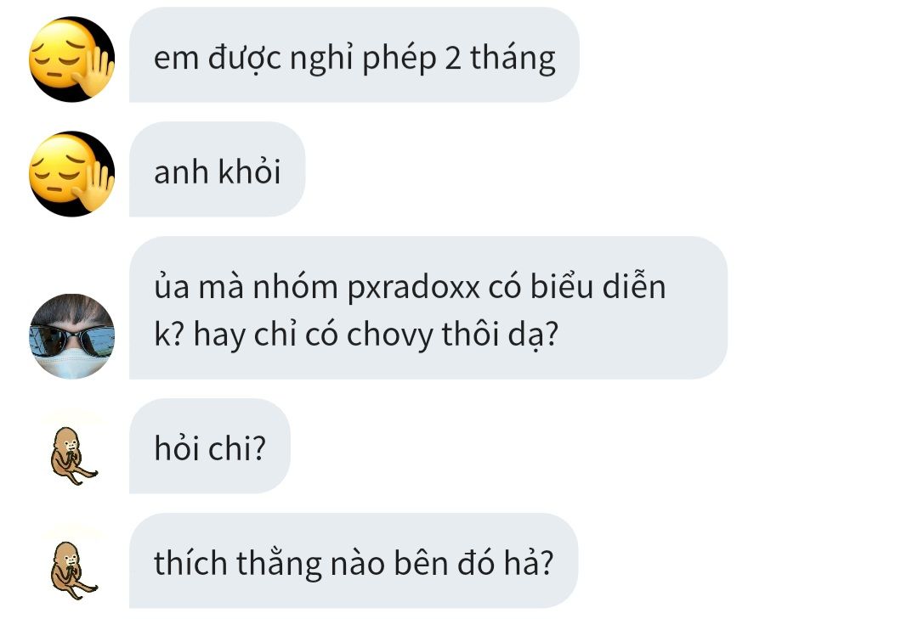Click the word "pxradoxx" in the message
This screenshot has height=619, width=918.
coord(413,288)
